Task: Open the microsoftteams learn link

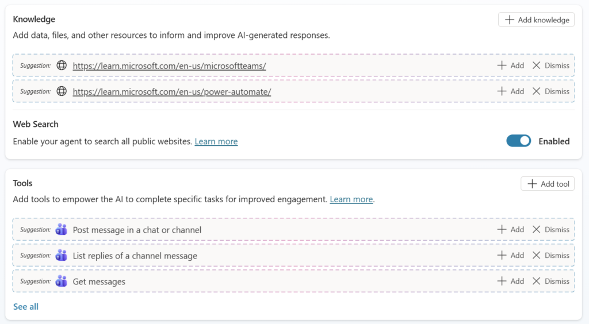Action: pyautogui.click(x=170, y=65)
